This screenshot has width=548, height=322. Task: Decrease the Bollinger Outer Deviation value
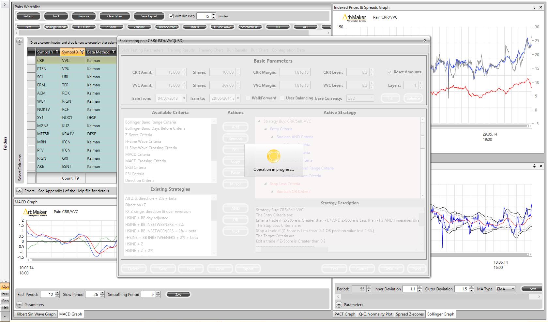(471, 290)
